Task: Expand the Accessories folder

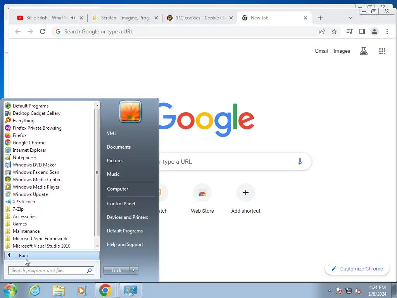Action: [49, 217]
